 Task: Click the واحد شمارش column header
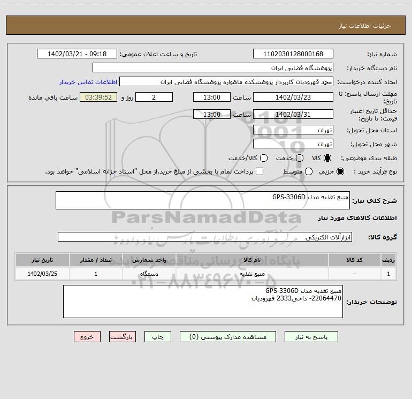pyautogui.click(x=149, y=260)
